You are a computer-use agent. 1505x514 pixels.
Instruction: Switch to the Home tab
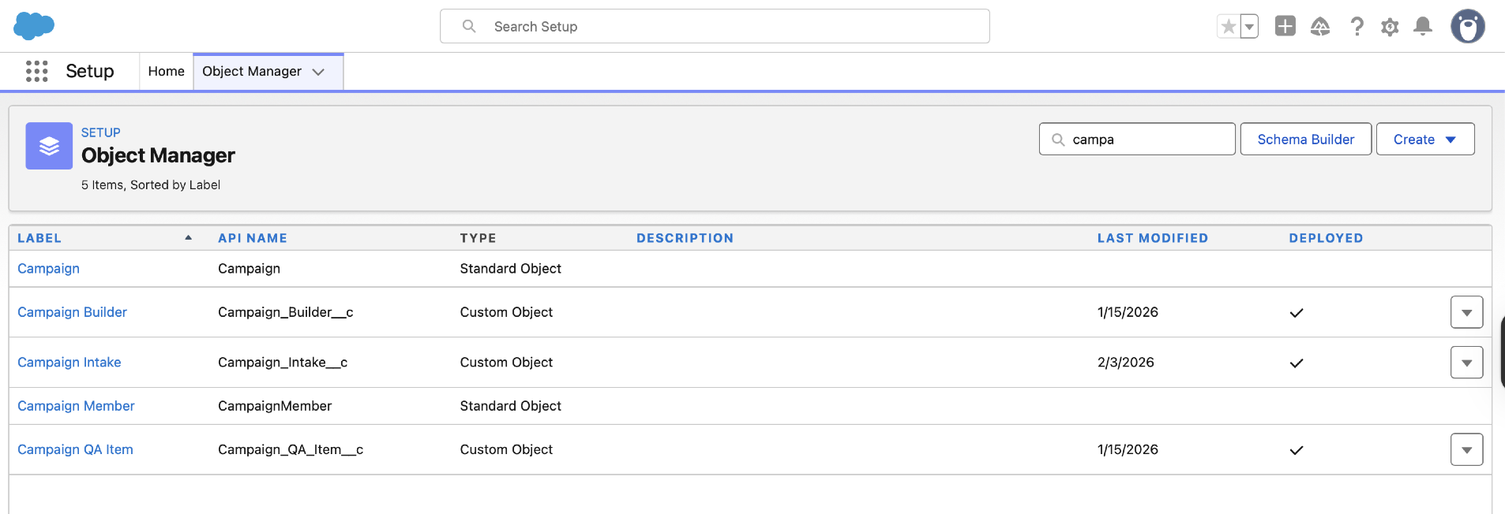[166, 71]
